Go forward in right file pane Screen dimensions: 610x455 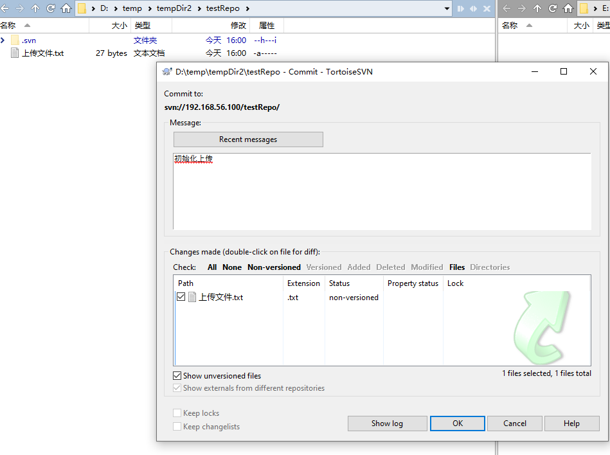pos(522,8)
